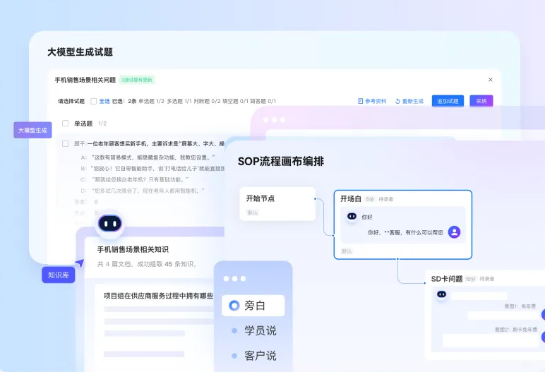Tick the 全选 checkbox
The height and width of the screenshot is (372, 545).
(94, 101)
